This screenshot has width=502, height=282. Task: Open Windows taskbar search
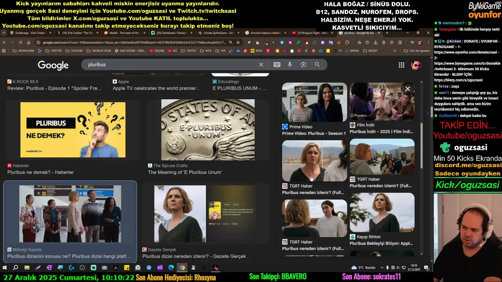pos(16,268)
